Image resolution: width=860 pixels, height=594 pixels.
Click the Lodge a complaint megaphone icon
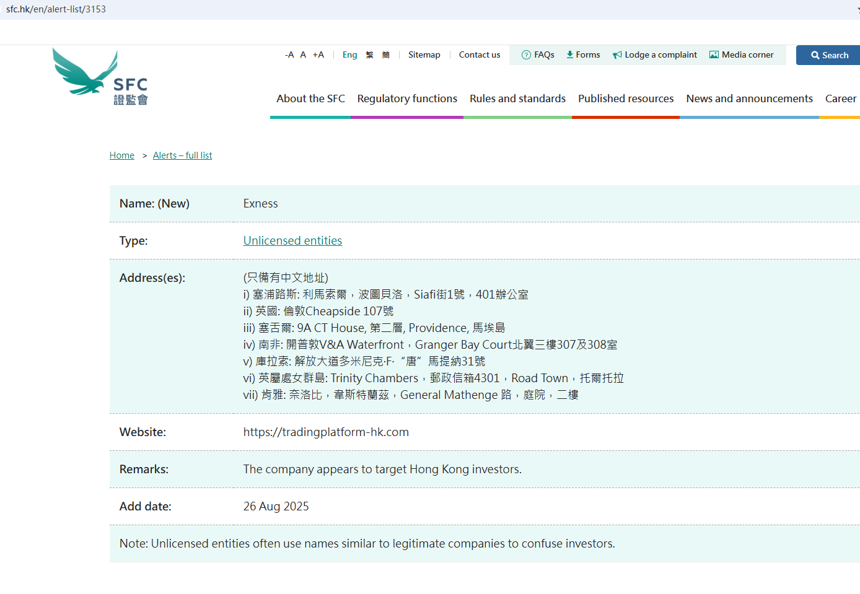coord(617,55)
